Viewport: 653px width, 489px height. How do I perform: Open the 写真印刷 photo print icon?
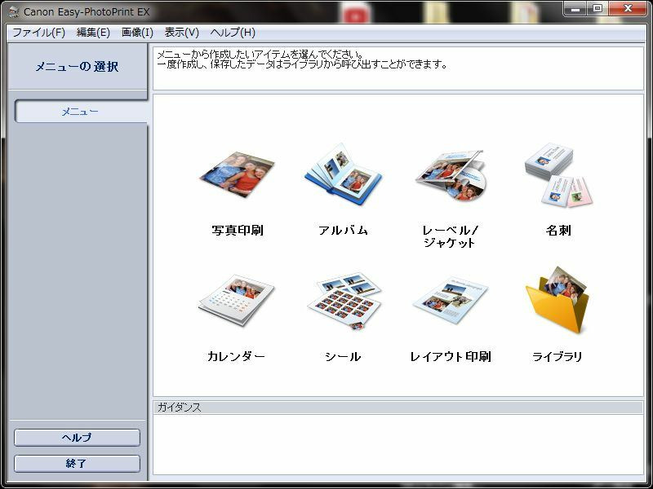[237, 175]
